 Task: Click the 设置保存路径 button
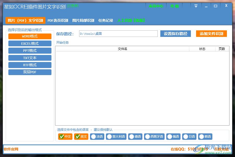point(175,33)
